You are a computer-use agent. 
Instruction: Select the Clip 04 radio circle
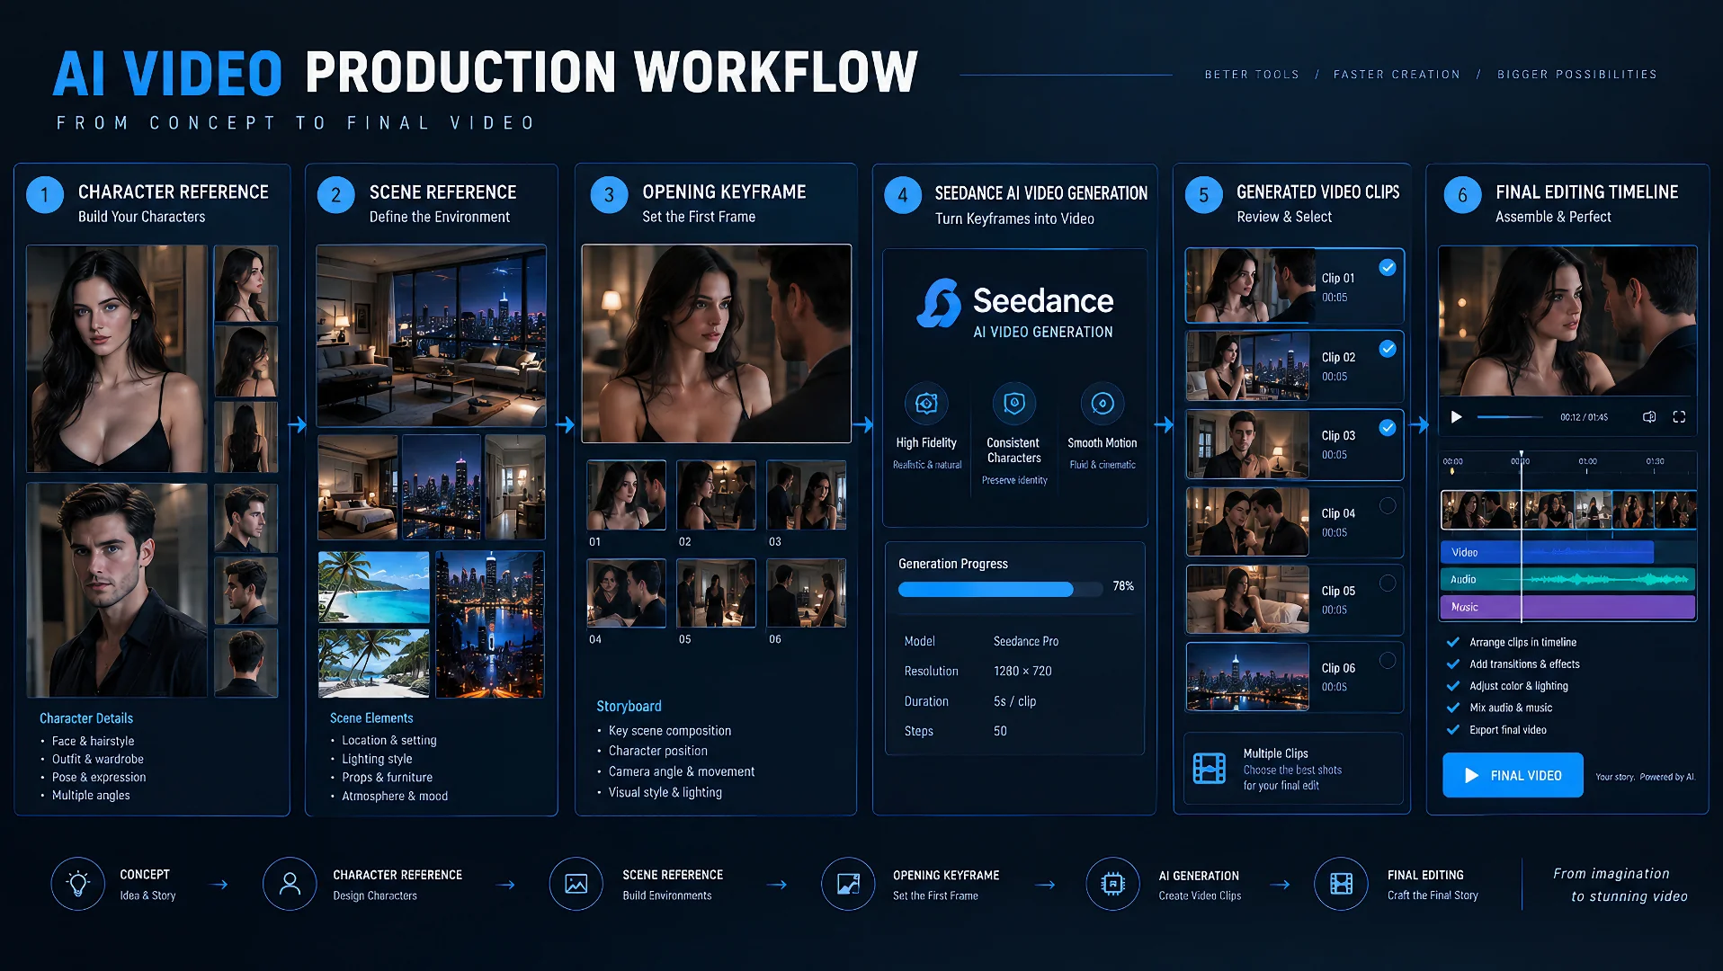(x=1388, y=505)
